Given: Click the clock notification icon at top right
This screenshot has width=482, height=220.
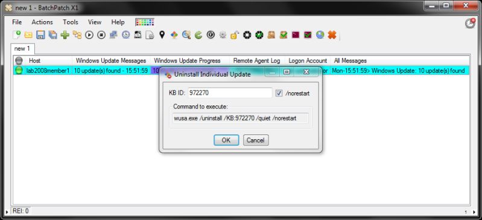Looking at the screenshot, I should pyautogui.click(x=470, y=24).
